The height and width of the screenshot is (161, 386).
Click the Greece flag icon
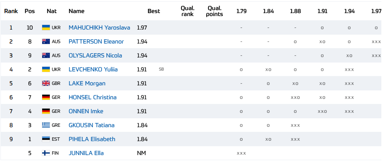click(x=46, y=125)
